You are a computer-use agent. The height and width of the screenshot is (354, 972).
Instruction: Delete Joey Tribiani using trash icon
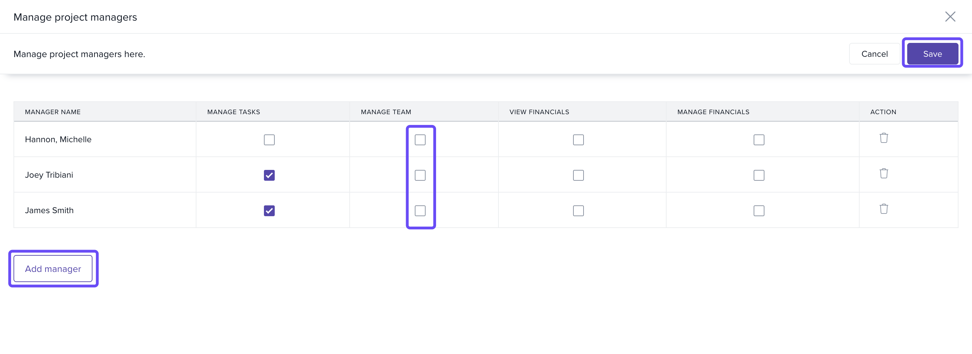click(883, 173)
